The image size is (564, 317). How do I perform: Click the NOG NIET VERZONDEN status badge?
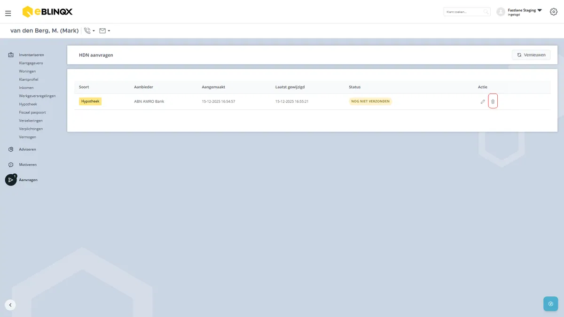370,101
